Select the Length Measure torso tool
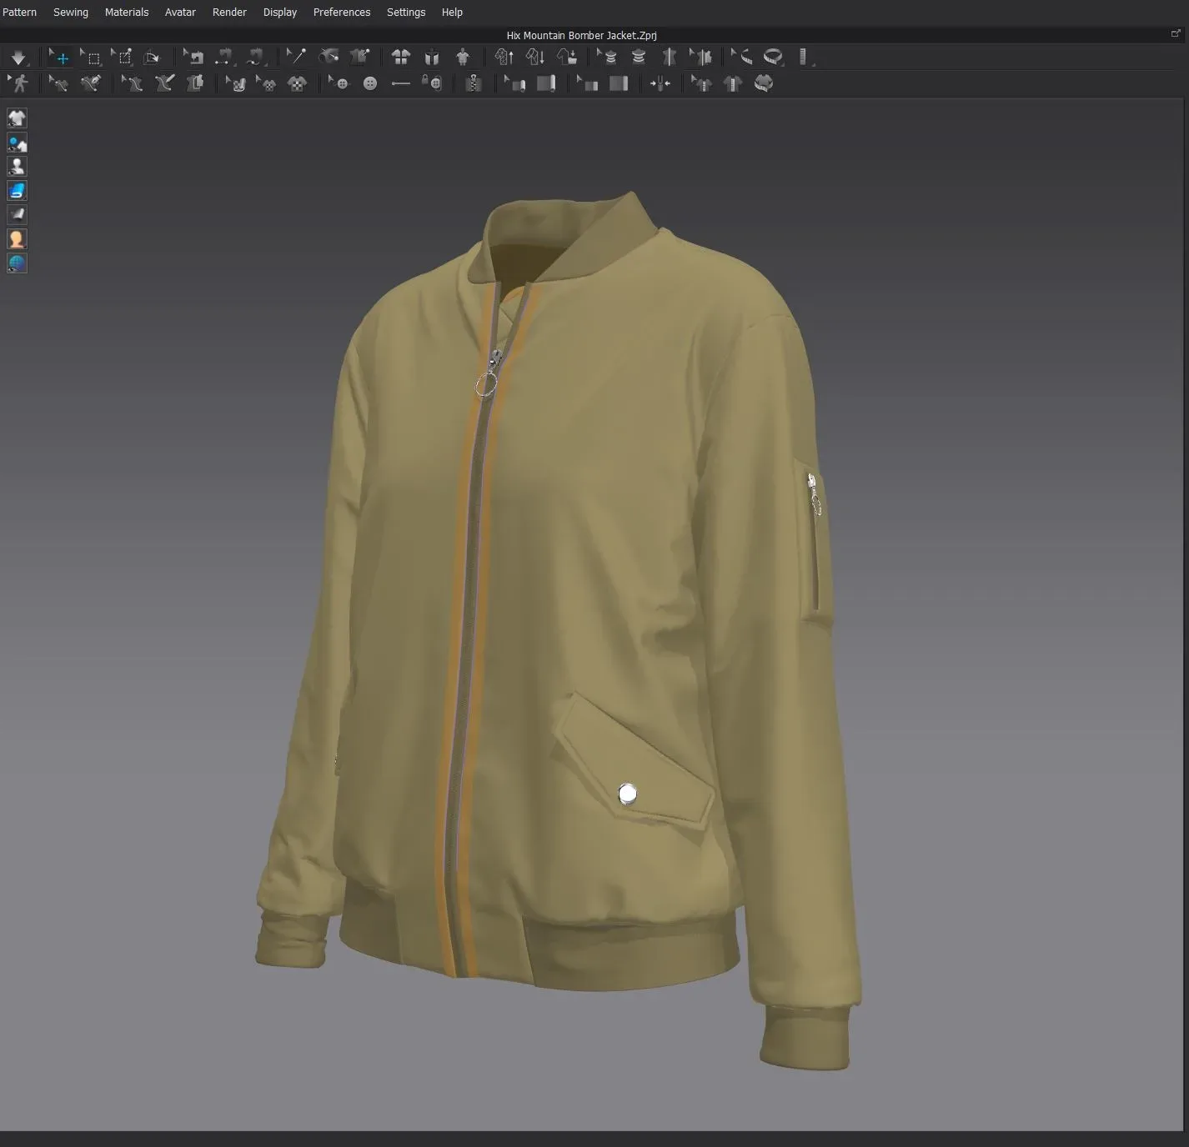The image size is (1189, 1147). (x=669, y=57)
